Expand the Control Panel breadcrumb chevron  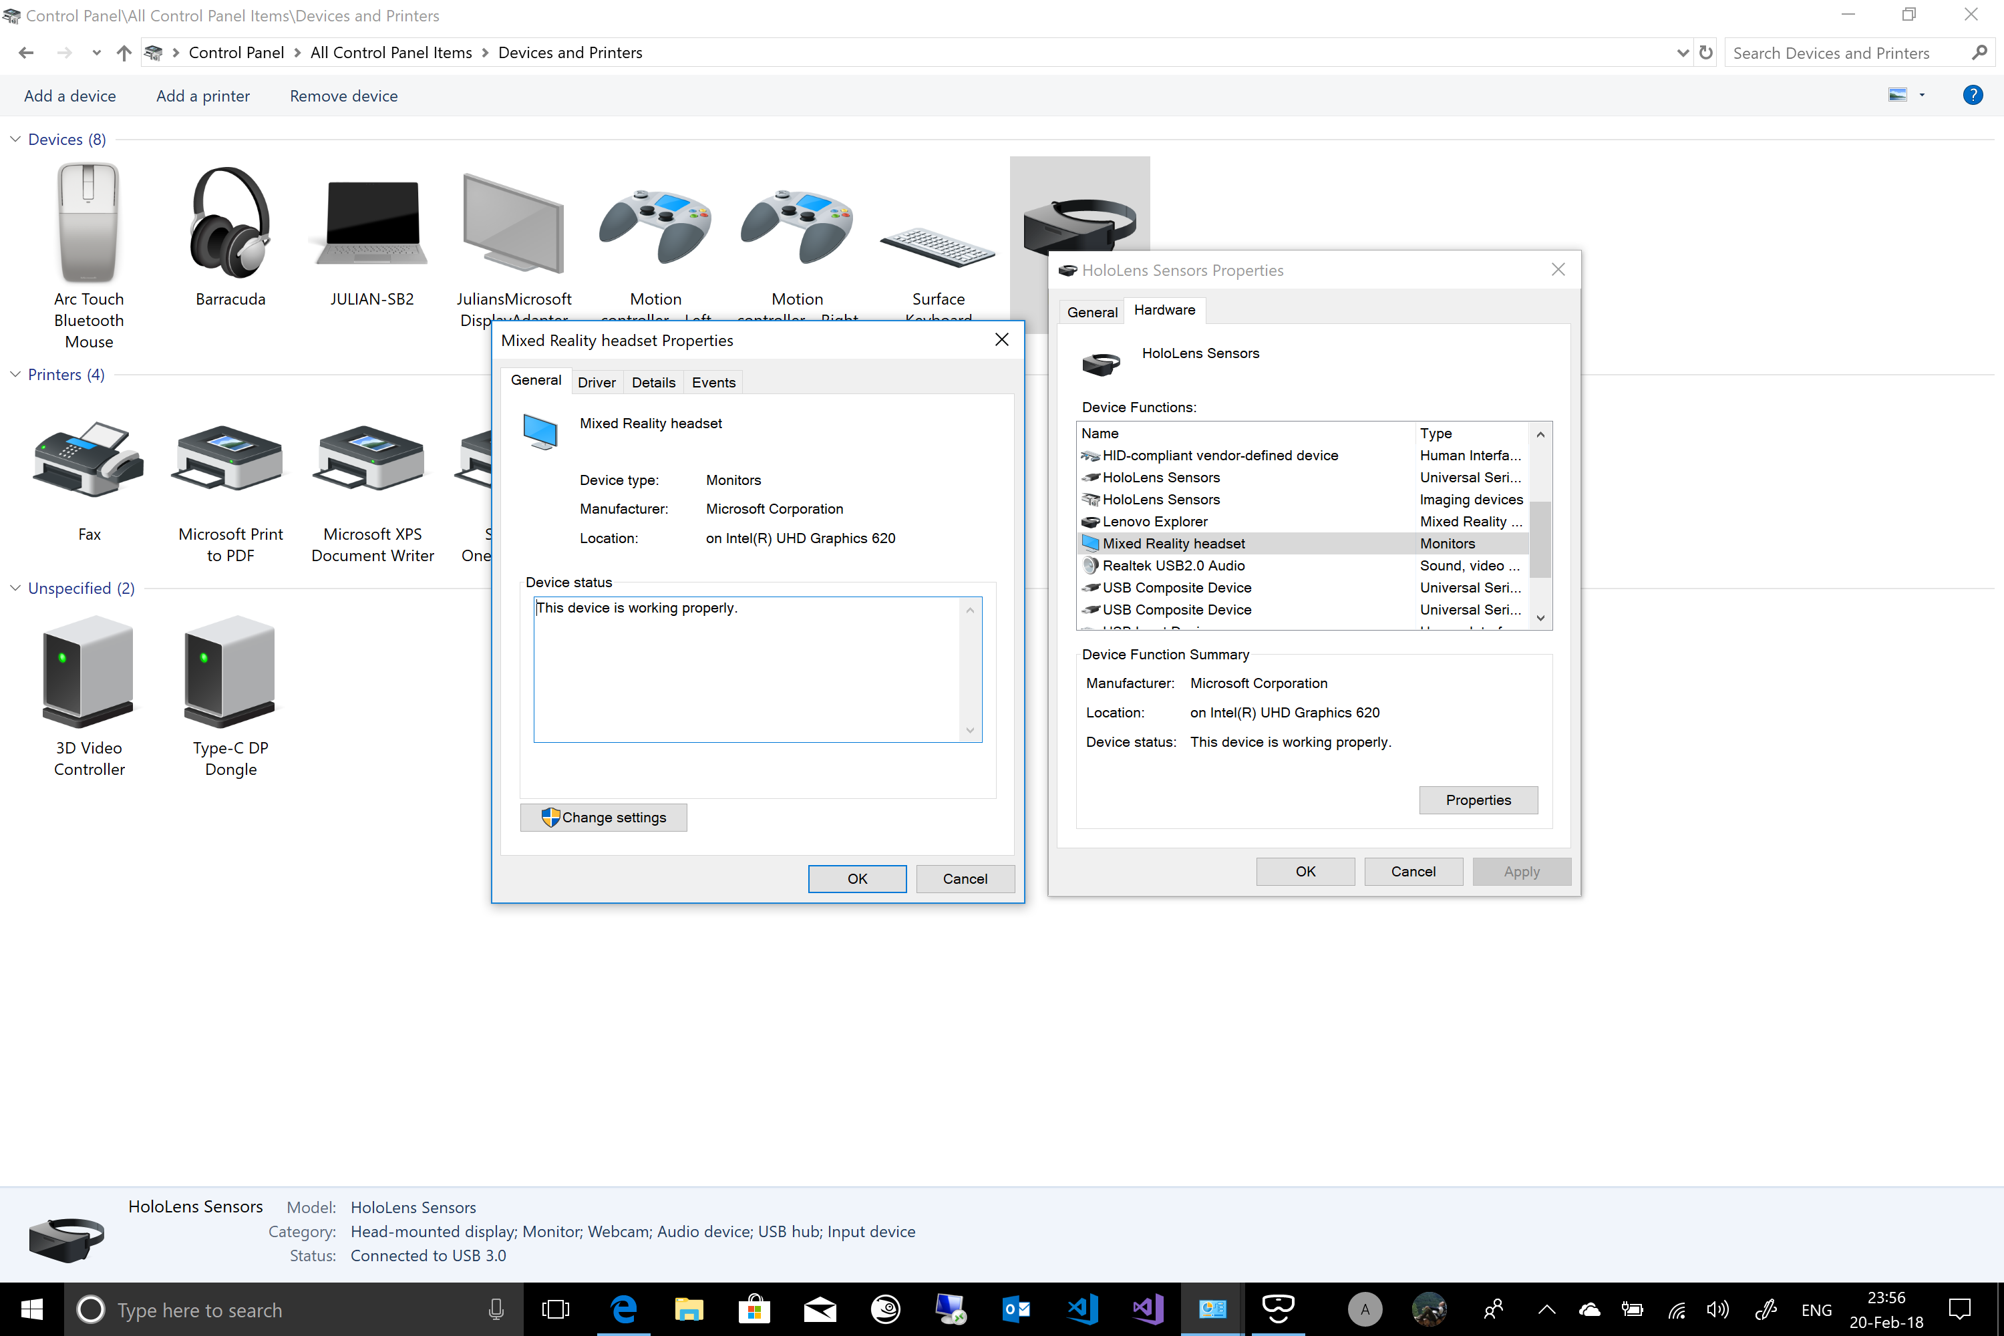coord(297,53)
